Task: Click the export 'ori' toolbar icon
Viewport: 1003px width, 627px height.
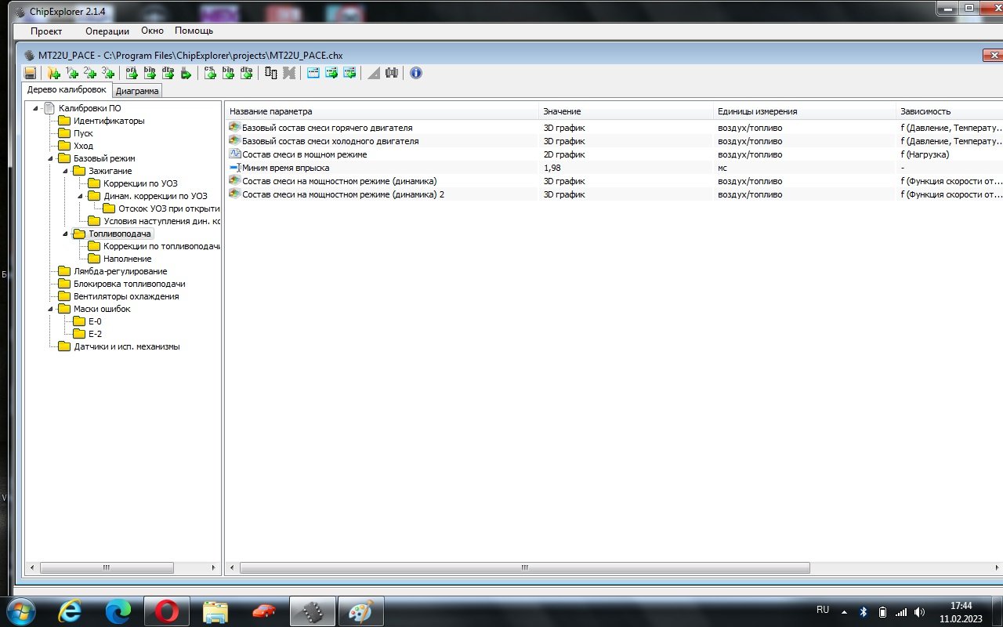Action: [131, 73]
